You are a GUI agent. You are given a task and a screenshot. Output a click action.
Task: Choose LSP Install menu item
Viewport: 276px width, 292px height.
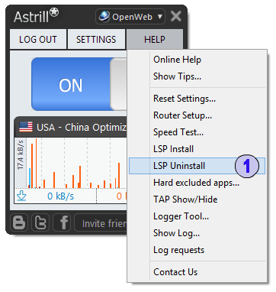pos(197,149)
